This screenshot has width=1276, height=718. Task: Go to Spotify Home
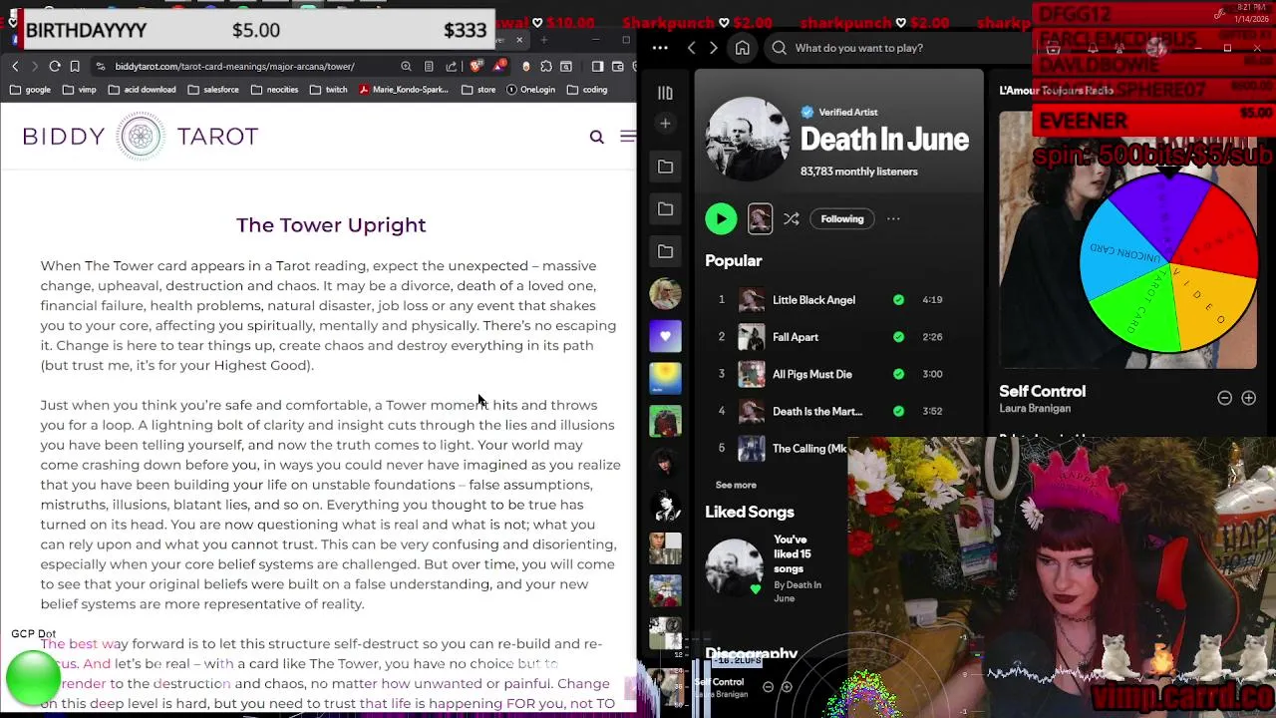point(743,48)
